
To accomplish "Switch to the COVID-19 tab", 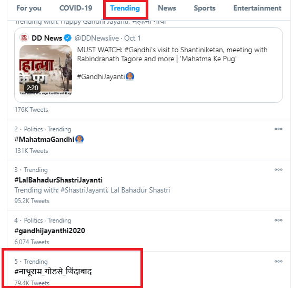I will (76, 8).
